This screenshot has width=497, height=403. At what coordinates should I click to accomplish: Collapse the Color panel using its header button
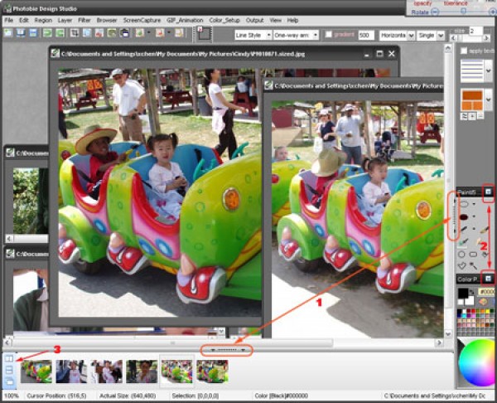(x=489, y=279)
